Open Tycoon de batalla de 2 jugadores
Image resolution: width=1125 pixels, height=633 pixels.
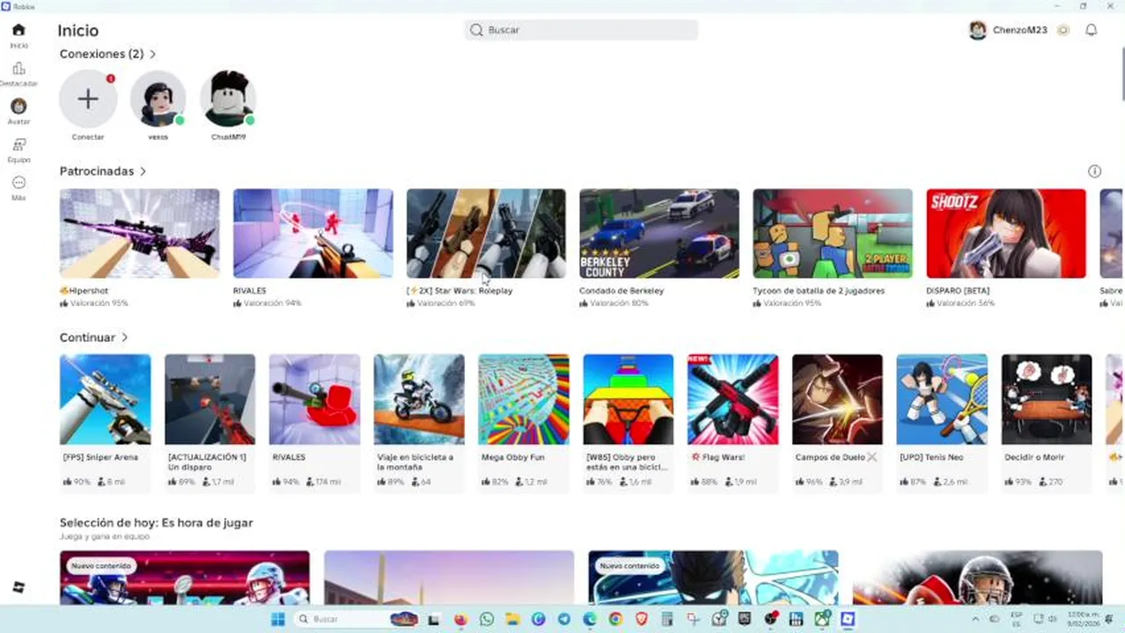(x=833, y=233)
